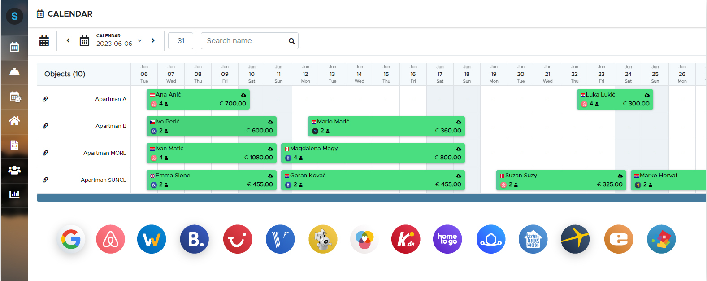
Task: Select the Jun 26 Mon column header
Action: coord(682,74)
